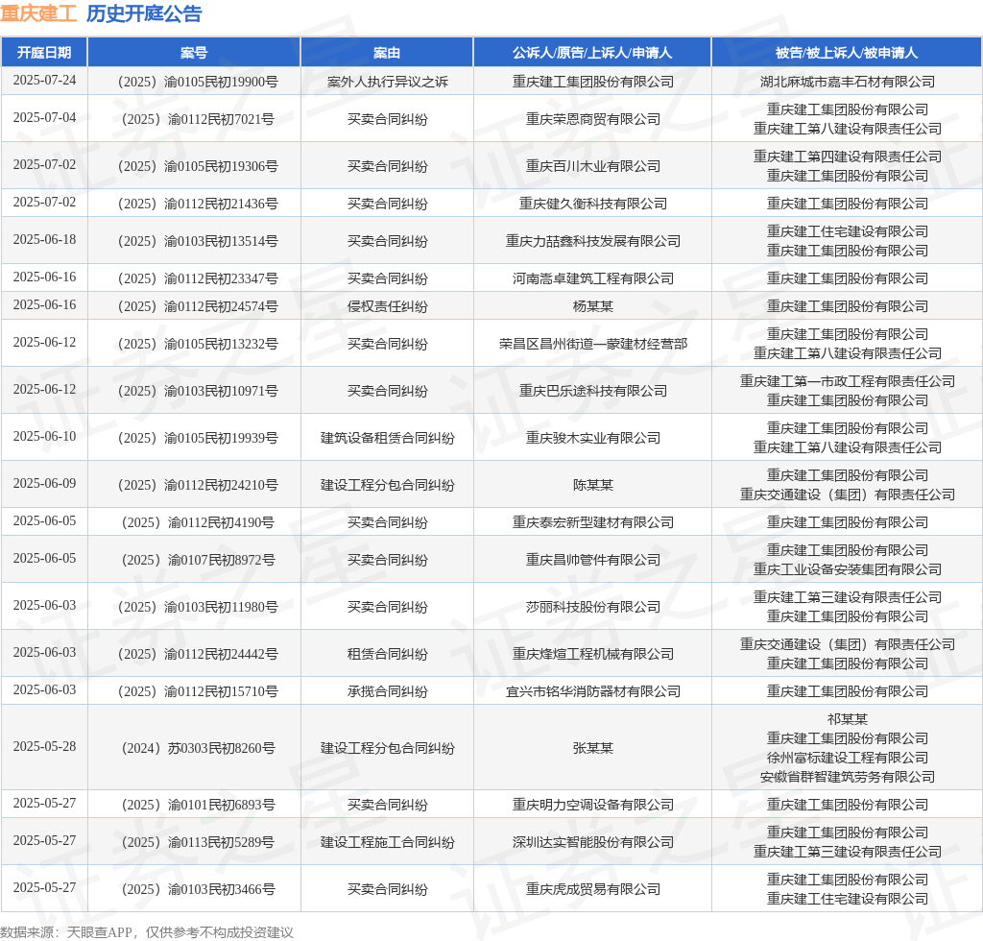Click 重庆工业设备安装集团有限公司 text
Viewport: 983px width, 941px height.
point(848,569)
